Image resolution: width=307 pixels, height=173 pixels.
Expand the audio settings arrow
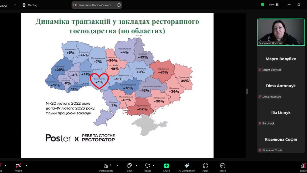pos(5,166)
